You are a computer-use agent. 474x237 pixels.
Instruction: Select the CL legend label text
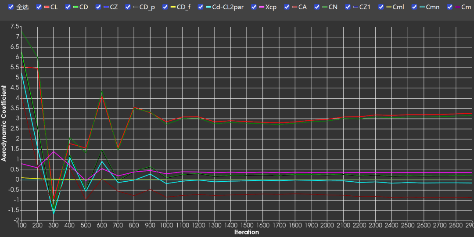54,7
